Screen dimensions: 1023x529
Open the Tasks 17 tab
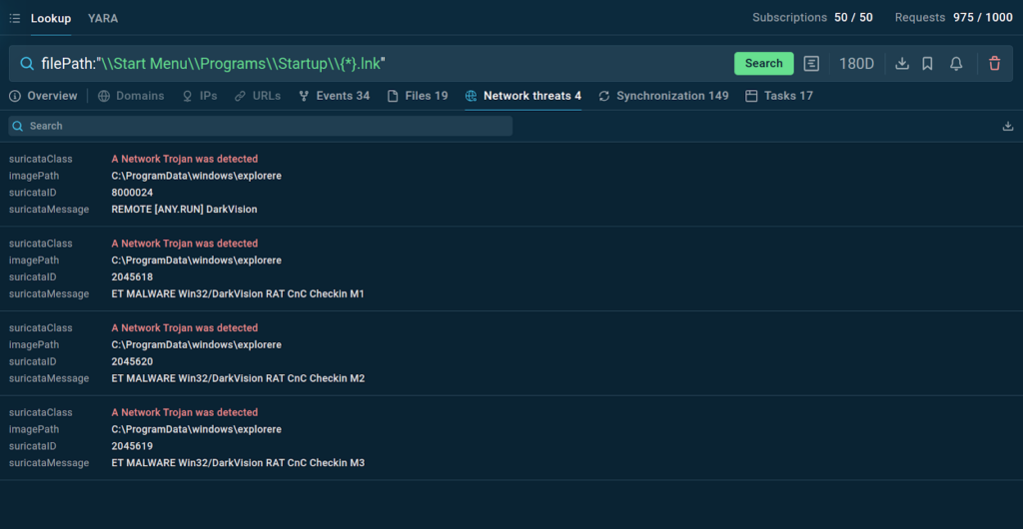(779, 96)
